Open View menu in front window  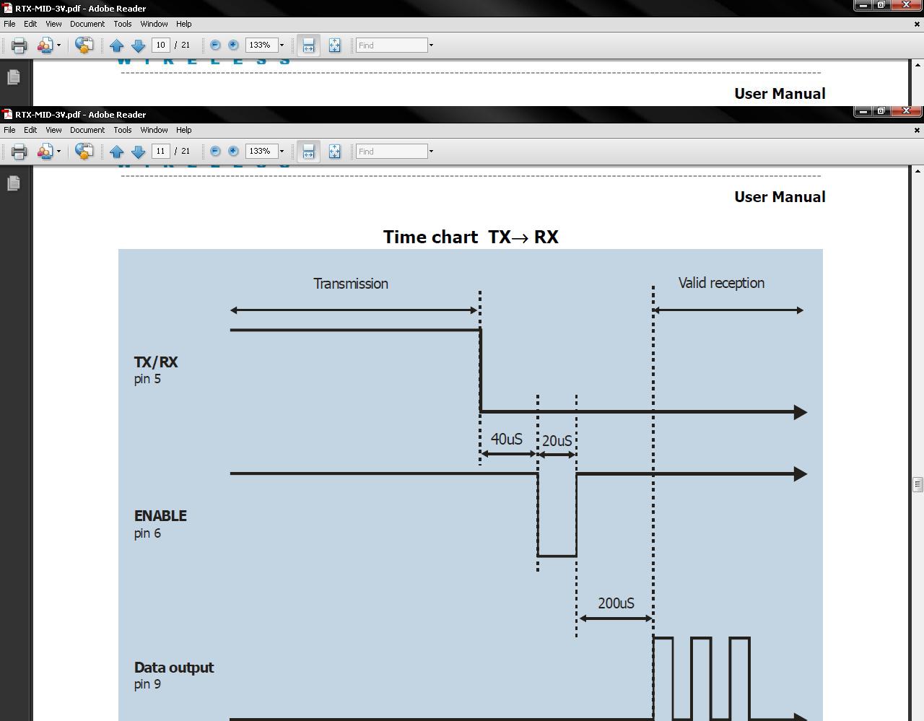pyautogui.click(x=53, y=130)
